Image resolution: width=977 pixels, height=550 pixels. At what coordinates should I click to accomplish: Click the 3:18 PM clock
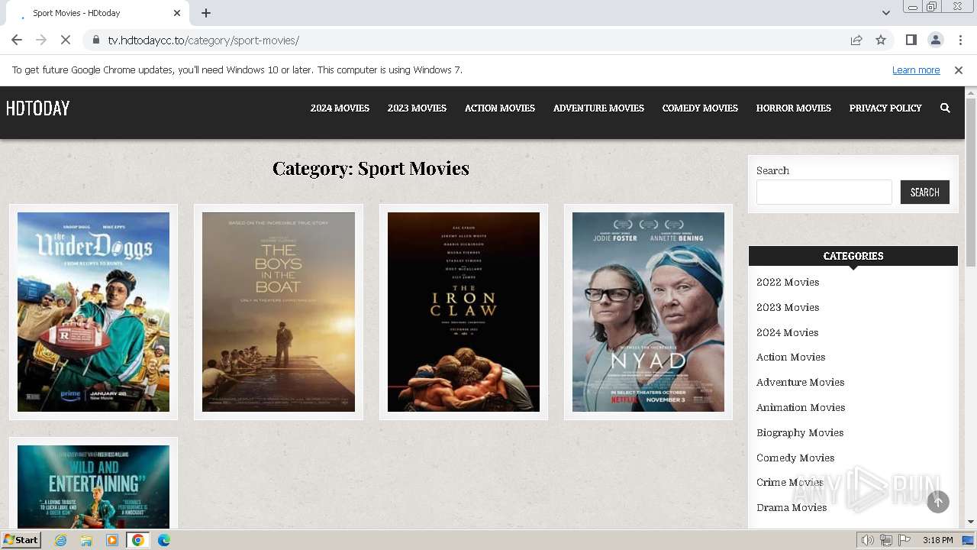pyautogui.click(x=937, y=540)
